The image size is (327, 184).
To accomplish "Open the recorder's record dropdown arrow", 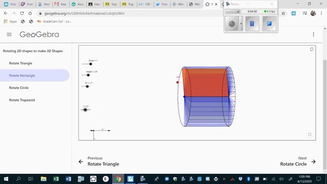I will pos(241,24).
